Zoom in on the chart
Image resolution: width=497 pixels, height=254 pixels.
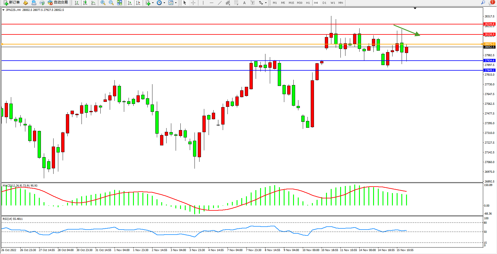103,3
